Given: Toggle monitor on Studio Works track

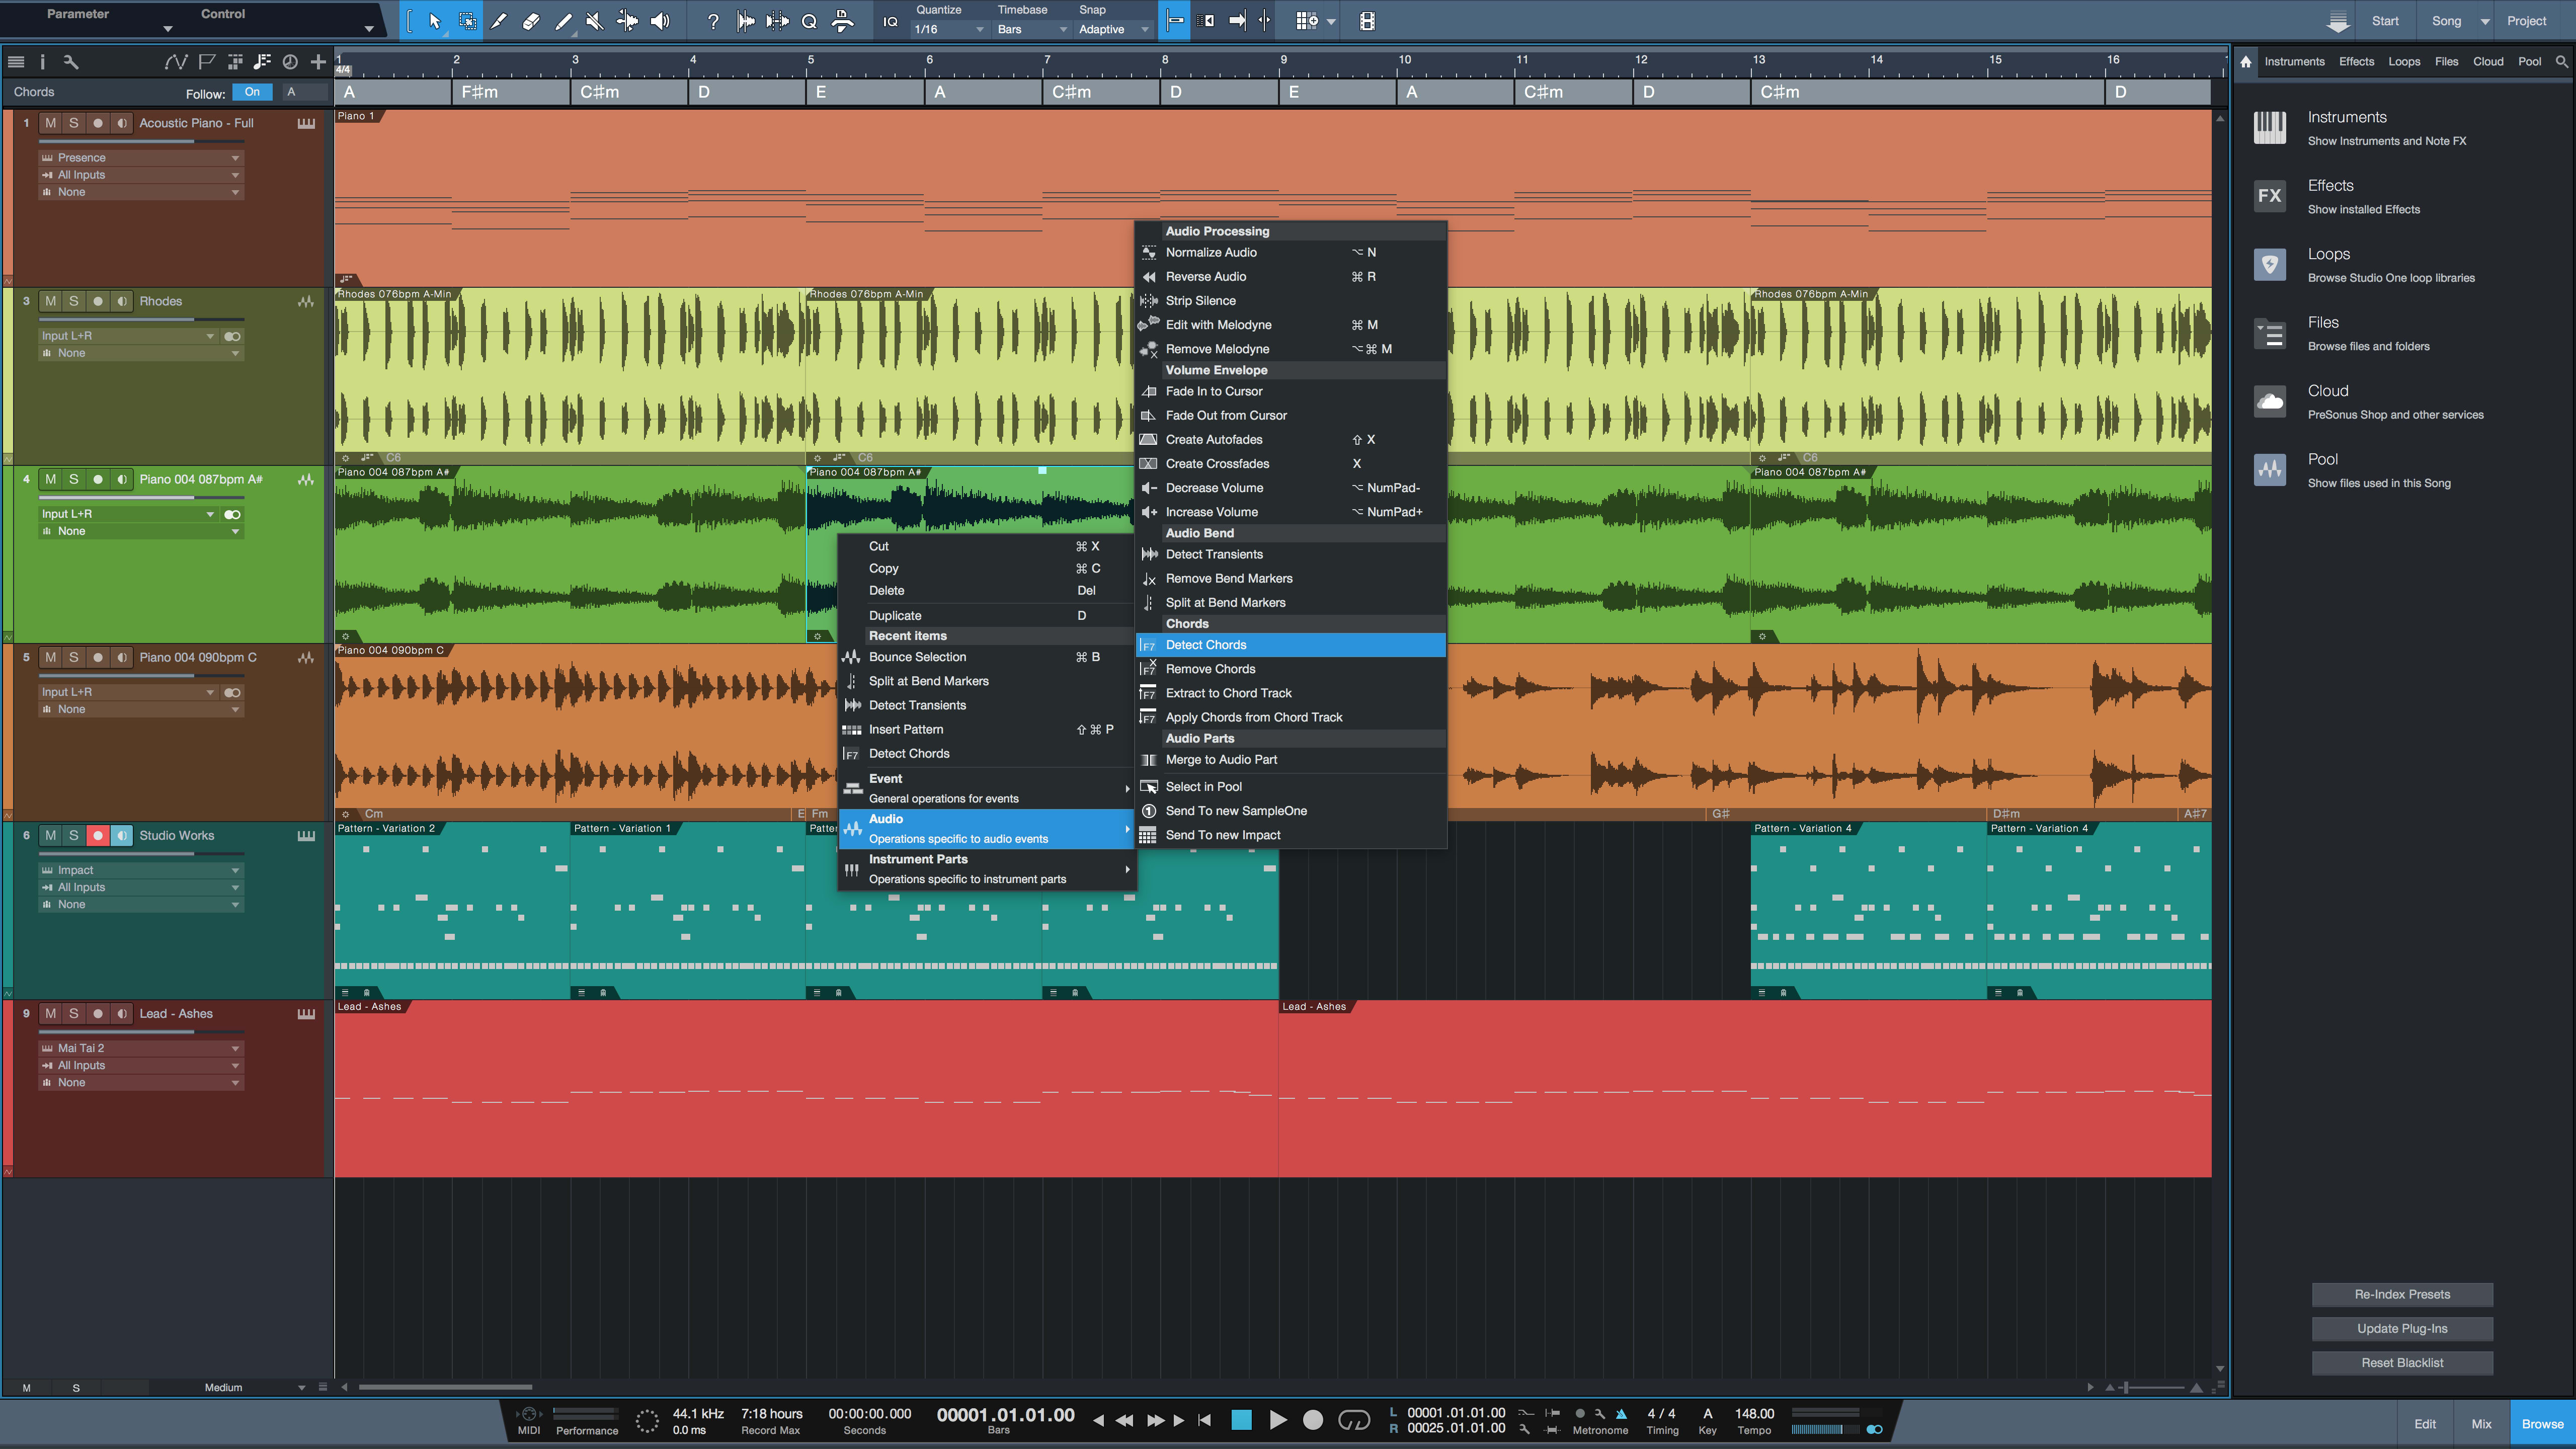Looking at the screenshot, I should tap(122, 836).
